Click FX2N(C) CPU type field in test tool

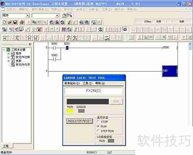pyautogui.click(x=93, y=91)
